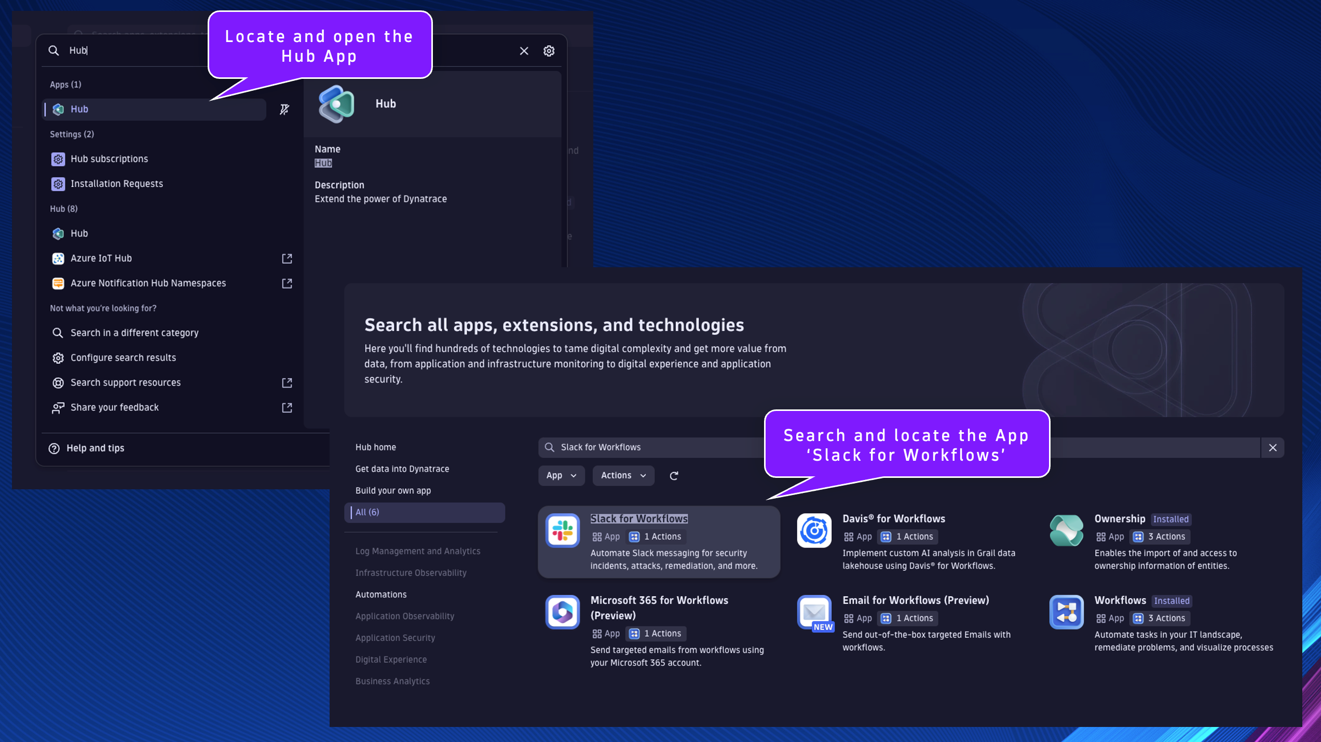Click Share your feedback
The height and width of the screenshot is (742, 1321).
tap(115, 408)
